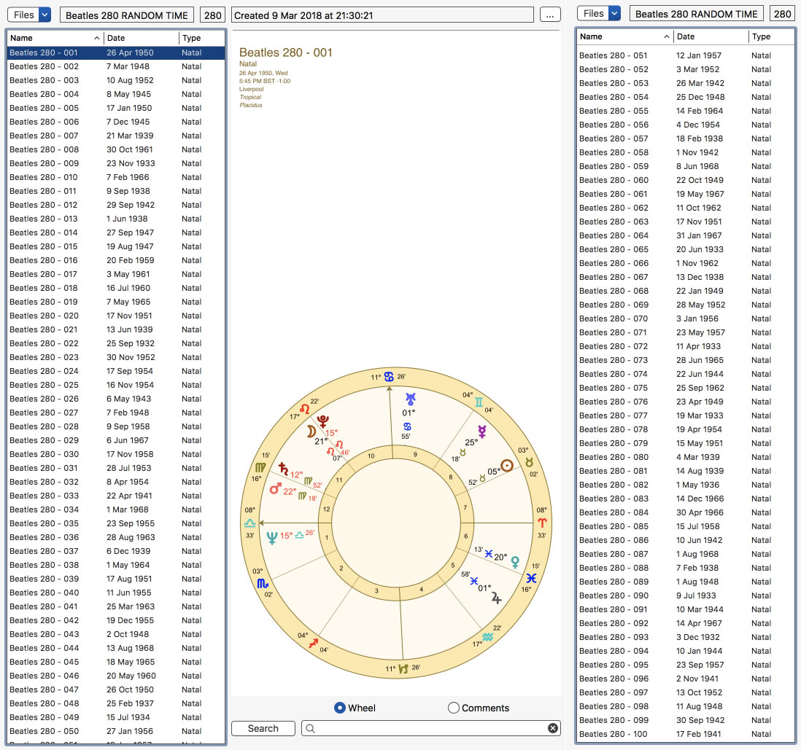This screenshot has width=801, height=750.
Task: Select chart Beatles 280 - 042
Action: [116, 620]
